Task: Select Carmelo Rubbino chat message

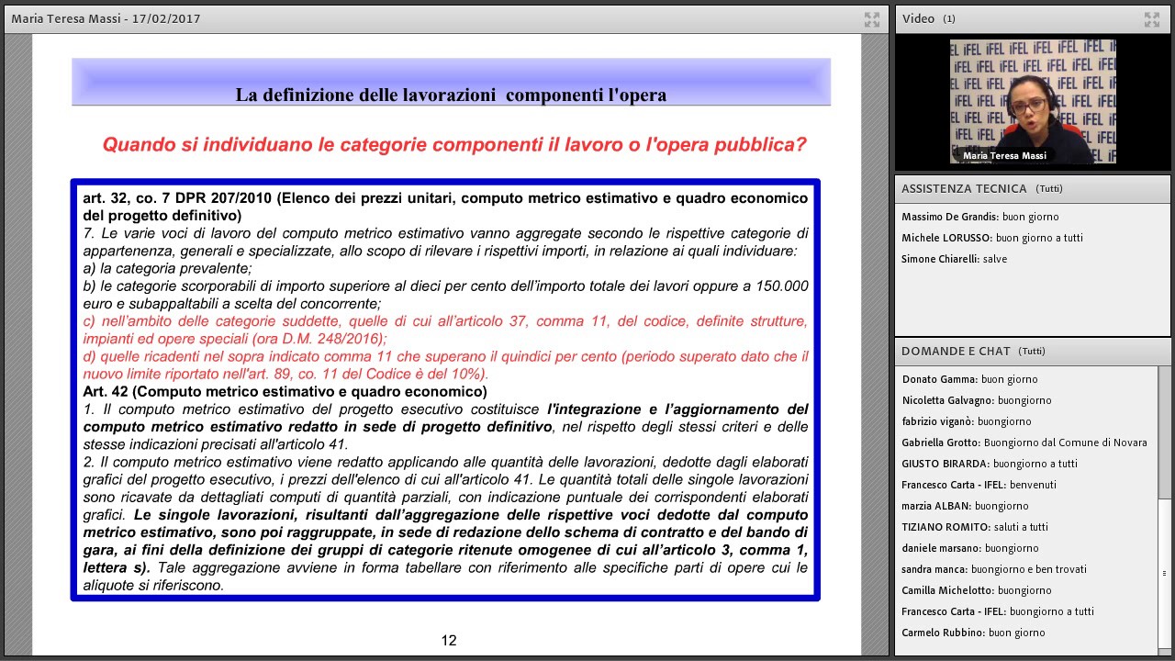Action: pyautogui.click(x=973, y=633)
